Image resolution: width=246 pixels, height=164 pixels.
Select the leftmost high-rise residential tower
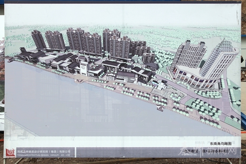tap(38, 40)
